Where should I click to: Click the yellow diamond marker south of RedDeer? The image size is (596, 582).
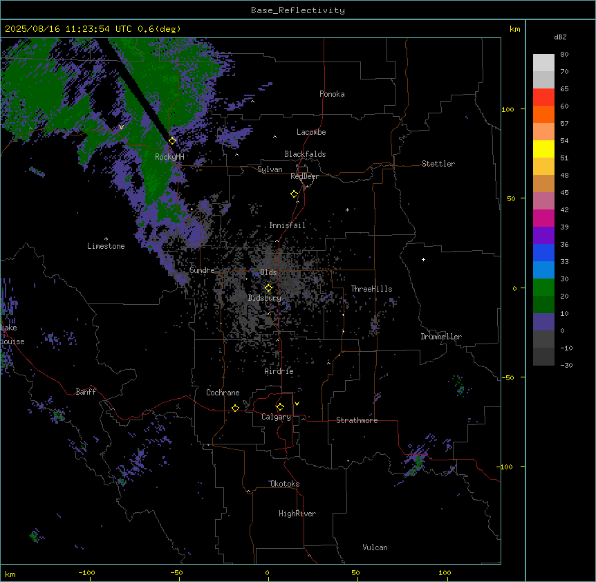point(295,194)
